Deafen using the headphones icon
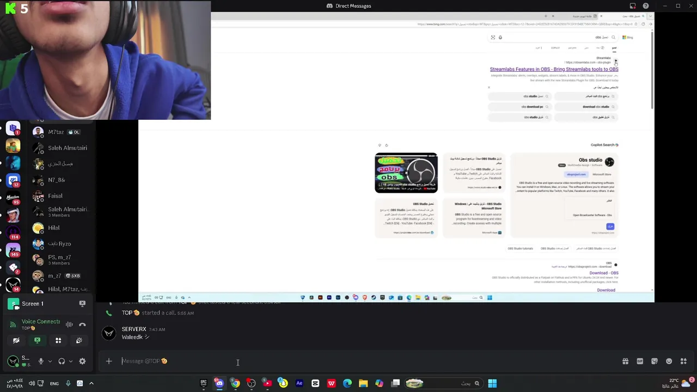 coord(62,361)
